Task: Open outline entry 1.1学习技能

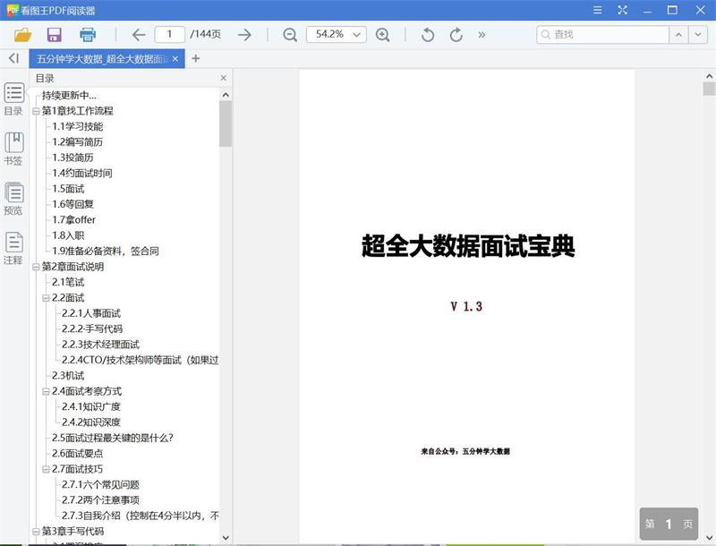Action: pyautogui.click(x=77, y=126)
